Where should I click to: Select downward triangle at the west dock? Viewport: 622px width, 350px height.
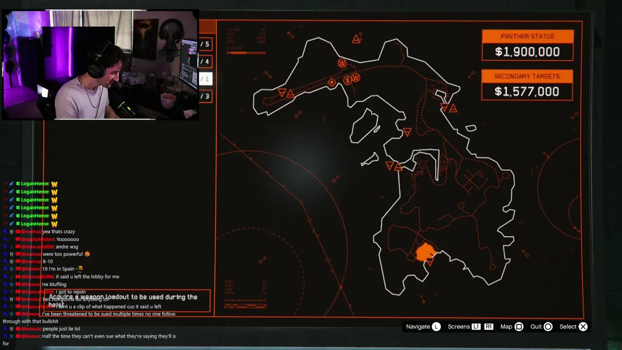pyautogui.click(x=389, y=166)
